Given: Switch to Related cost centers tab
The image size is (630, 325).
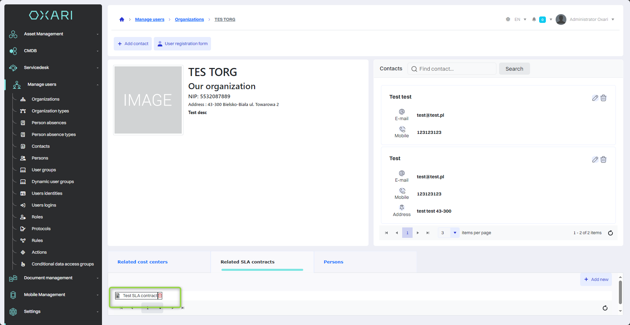Looking at the screenshot, I should click(143, 262).
